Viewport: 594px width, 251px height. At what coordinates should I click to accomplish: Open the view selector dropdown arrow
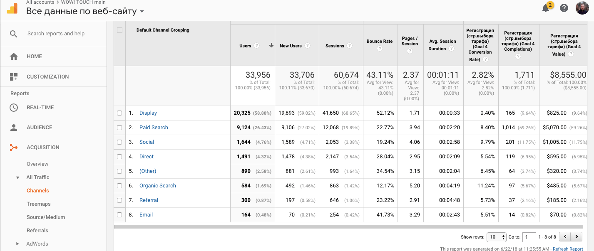(142, 12)
